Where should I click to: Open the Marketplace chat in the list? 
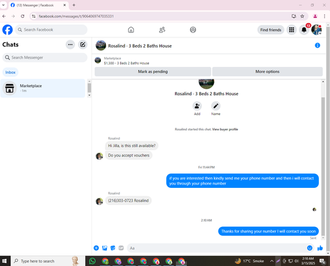pos(43,88)
